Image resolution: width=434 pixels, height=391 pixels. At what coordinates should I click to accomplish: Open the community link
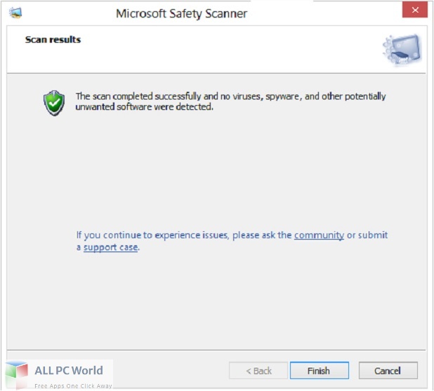pos(319,235)
